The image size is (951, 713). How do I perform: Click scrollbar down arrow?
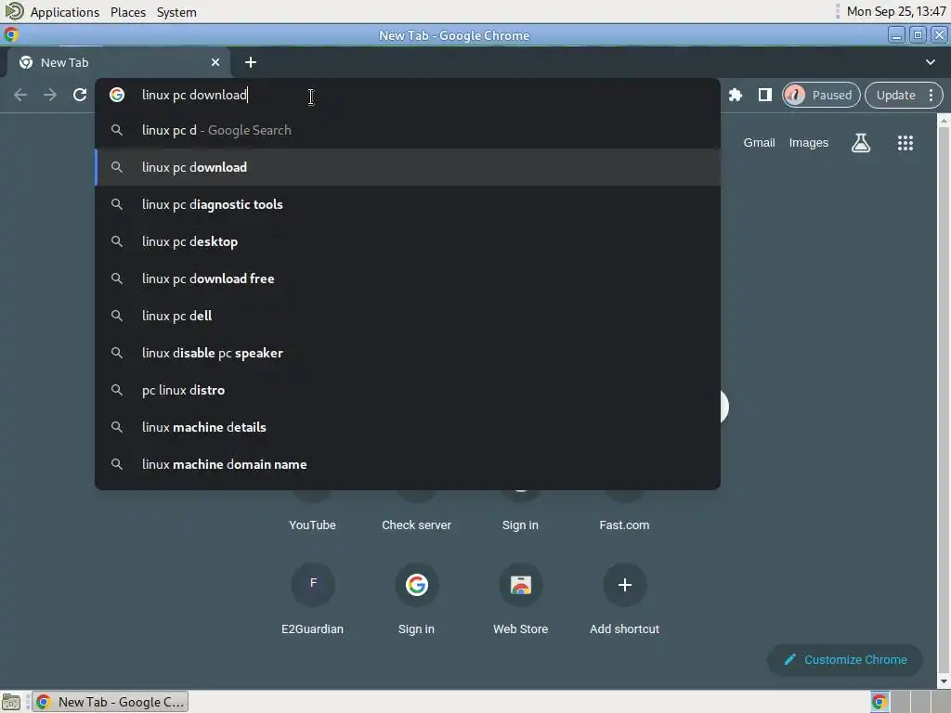pos(944,682)
